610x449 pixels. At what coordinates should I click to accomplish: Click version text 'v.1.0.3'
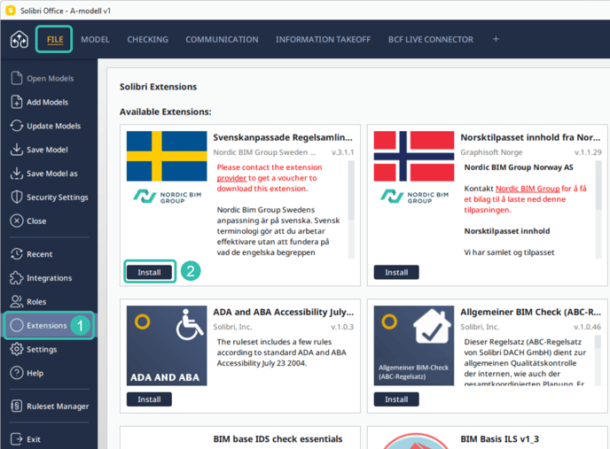pyautogui.click(x=342, y=327)
